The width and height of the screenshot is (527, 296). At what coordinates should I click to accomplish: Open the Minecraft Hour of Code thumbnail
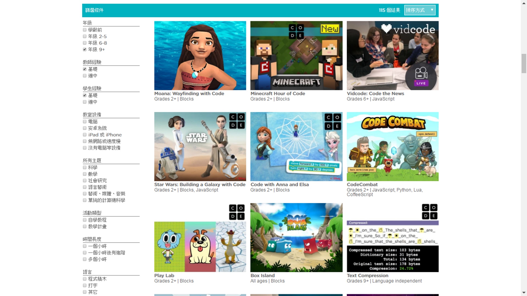[x=296, y=55]
